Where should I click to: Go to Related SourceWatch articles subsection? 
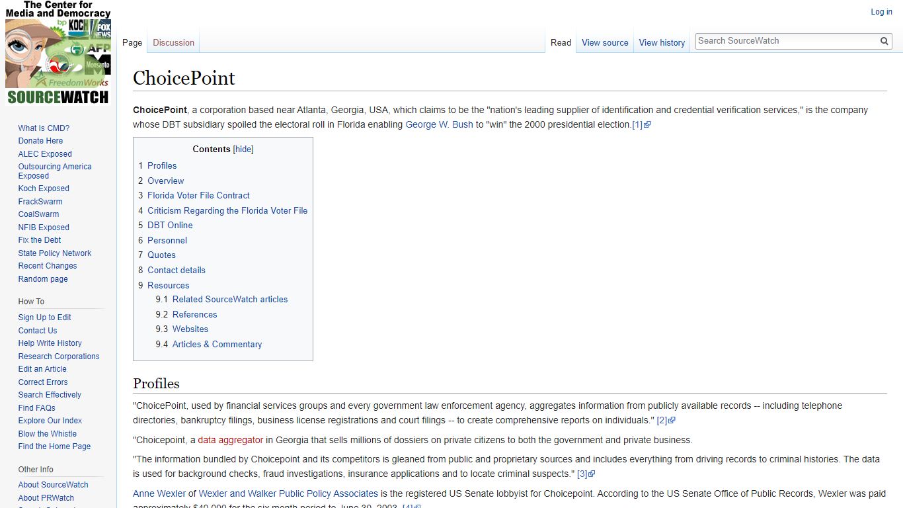[x=230, y=299]
